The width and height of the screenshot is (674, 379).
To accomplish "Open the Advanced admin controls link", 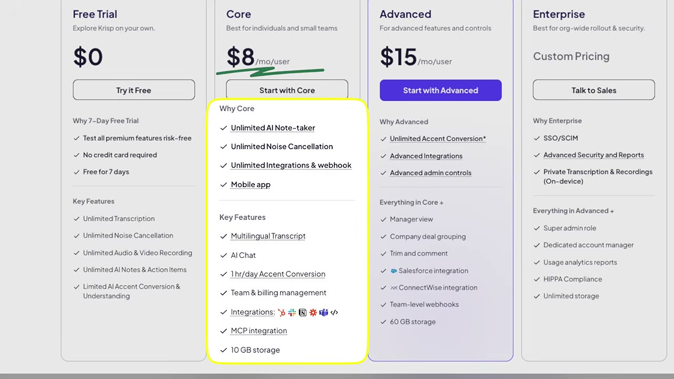I will (x=430, y=173).
